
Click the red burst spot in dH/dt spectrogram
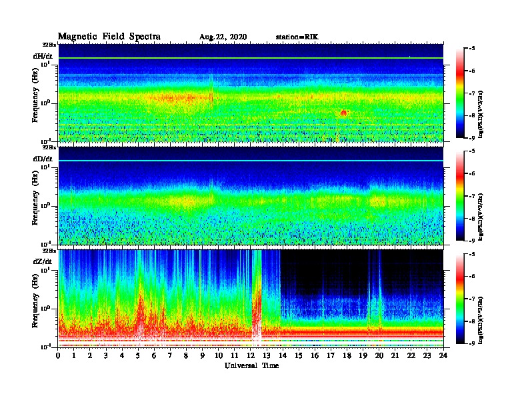343,113
